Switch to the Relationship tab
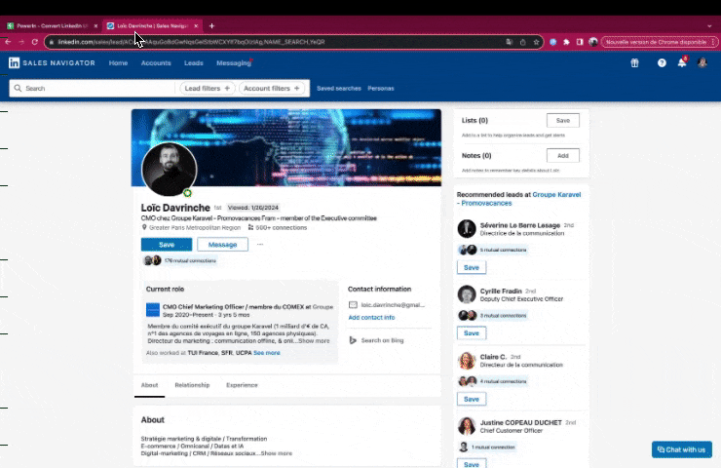Viewport: 721px width, 468px height. [192, 385]
